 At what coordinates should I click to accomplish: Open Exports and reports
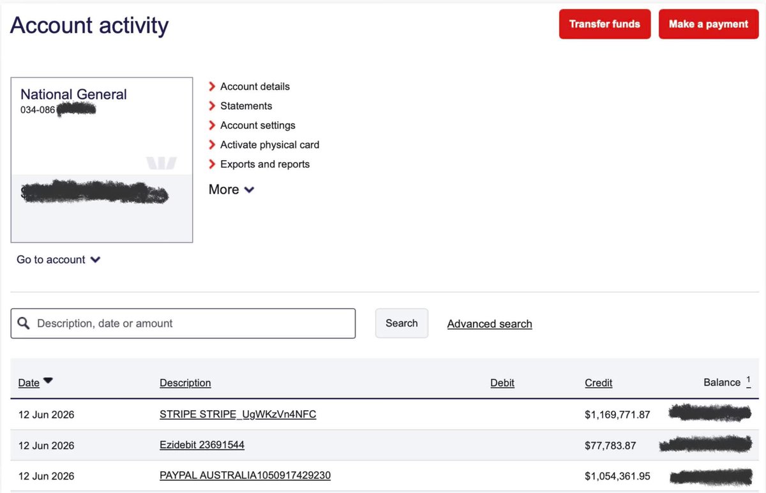(265, 164)
